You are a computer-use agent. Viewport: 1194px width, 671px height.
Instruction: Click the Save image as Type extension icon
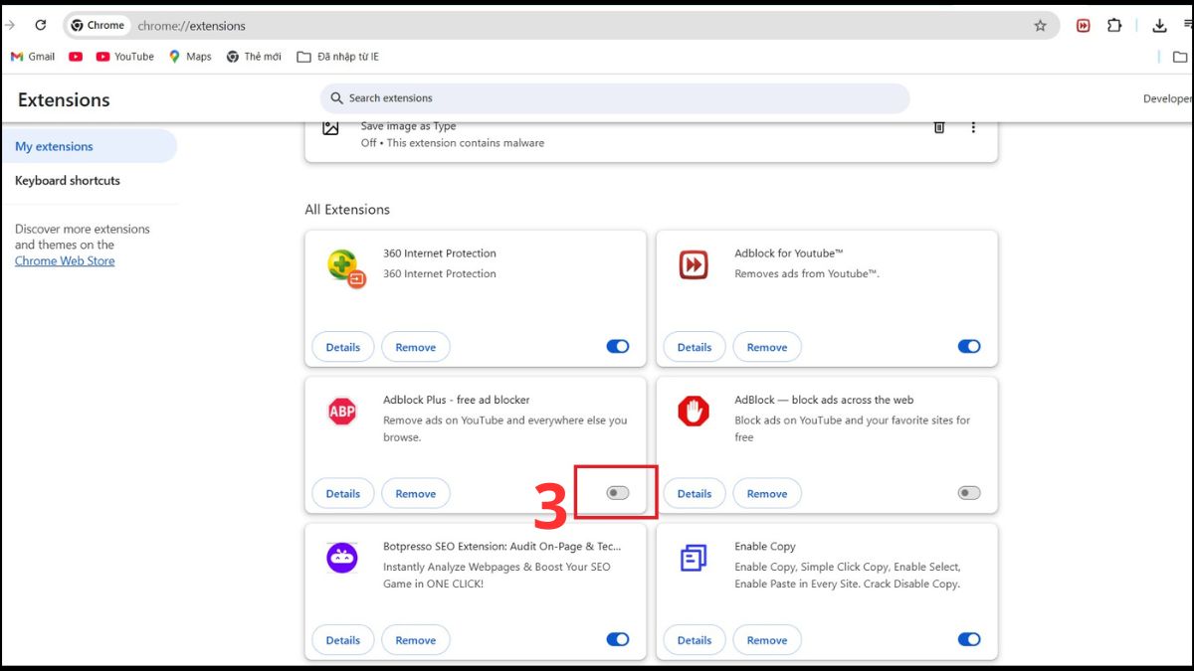click(x=331, y=127)
